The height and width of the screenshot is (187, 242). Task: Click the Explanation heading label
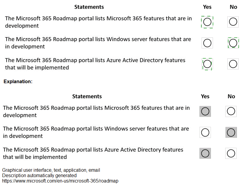pyautogui.click(x=18, y=81)
